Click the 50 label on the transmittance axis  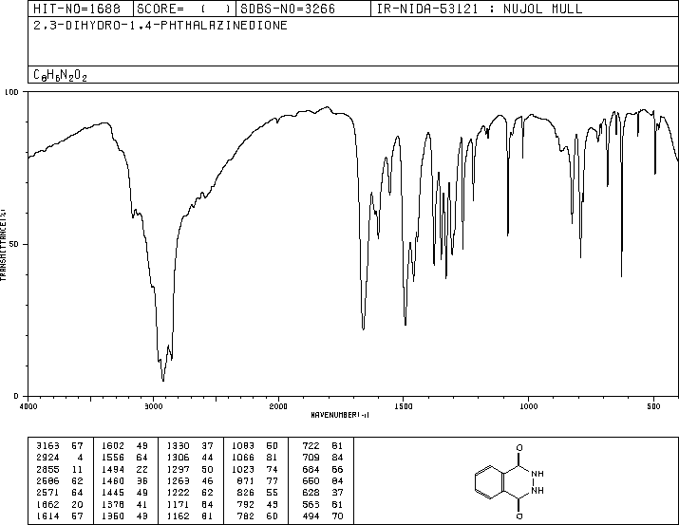point(14,244)
